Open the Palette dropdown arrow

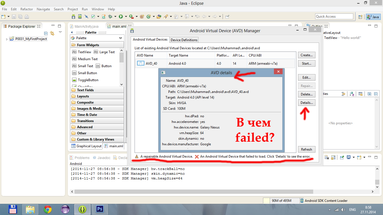coord(121,38)
